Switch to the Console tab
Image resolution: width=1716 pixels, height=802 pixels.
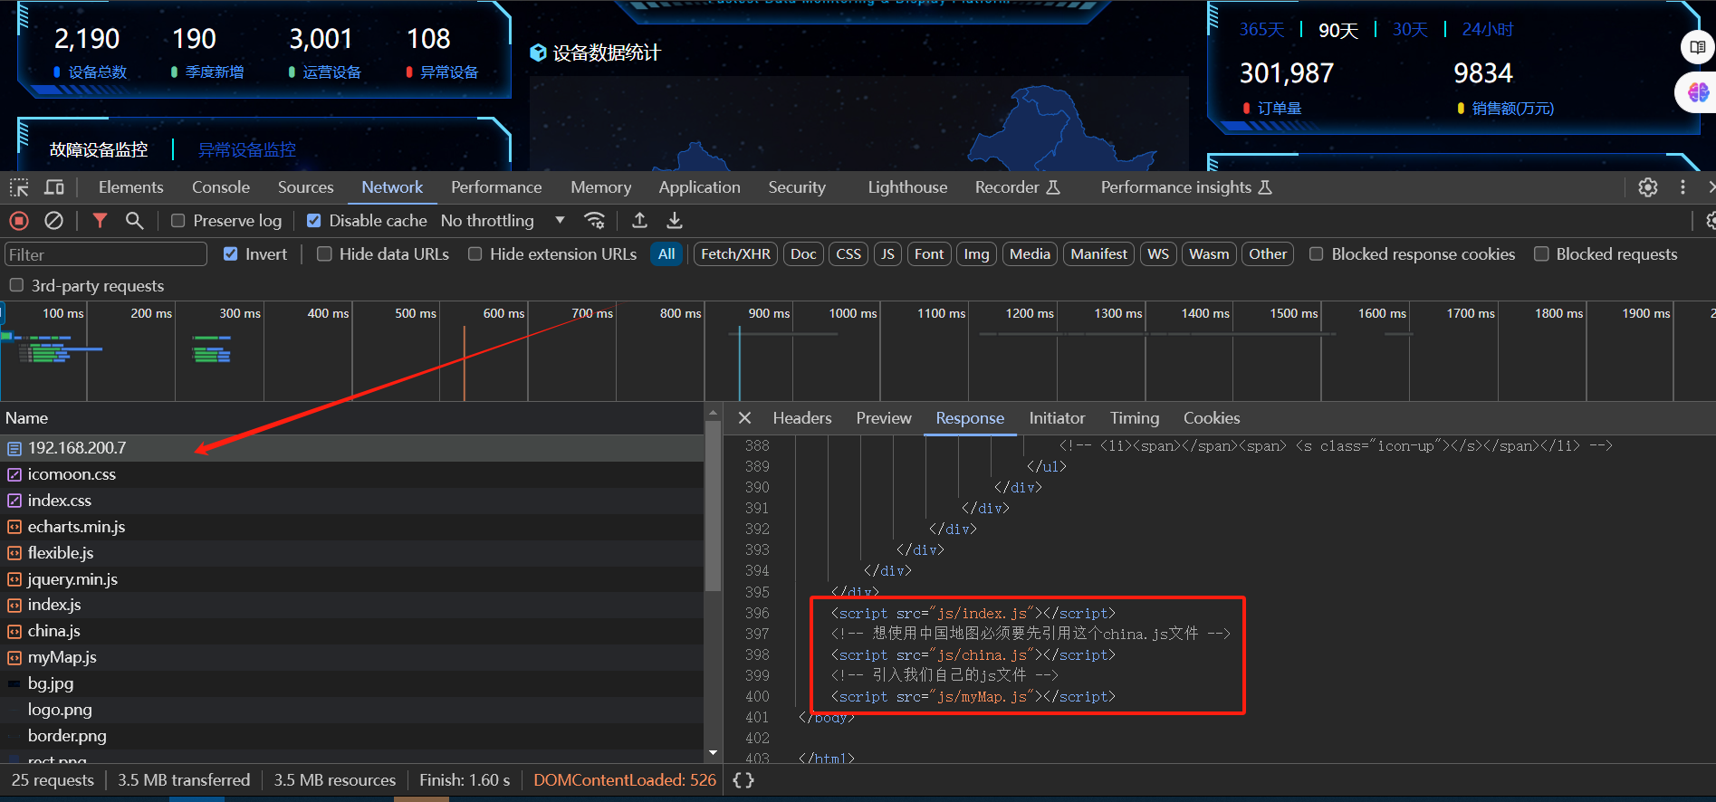click(x=221, y=187)
